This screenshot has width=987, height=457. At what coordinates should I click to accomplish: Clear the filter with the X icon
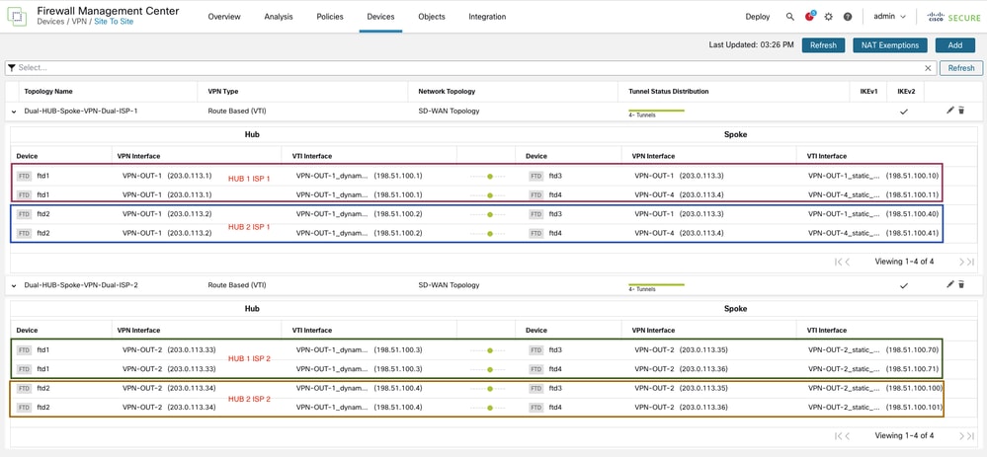(928, 68)
